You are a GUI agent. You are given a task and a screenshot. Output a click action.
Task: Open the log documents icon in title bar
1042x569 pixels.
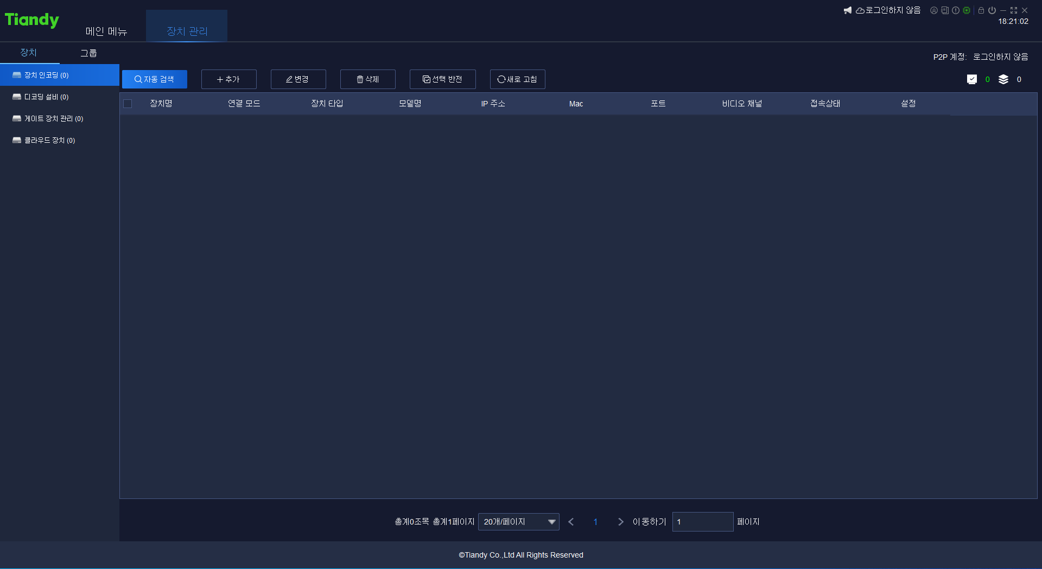[x=945, y=10]
